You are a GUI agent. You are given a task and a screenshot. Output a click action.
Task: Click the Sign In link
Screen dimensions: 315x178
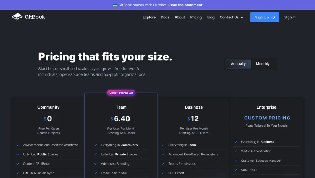pyautogui.click(x=290, y=17)
